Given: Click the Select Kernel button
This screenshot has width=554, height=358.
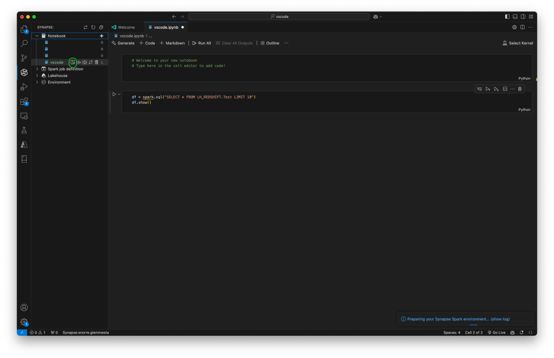Looking at the screenshot, I should point(518,43).
